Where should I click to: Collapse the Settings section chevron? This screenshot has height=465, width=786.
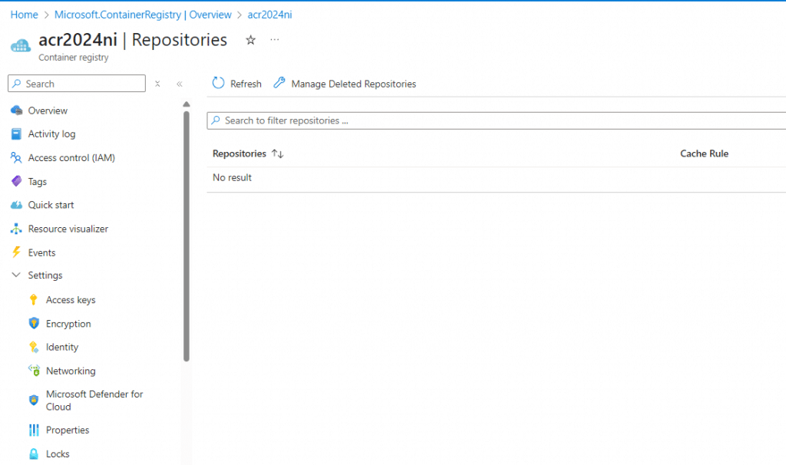16,275
